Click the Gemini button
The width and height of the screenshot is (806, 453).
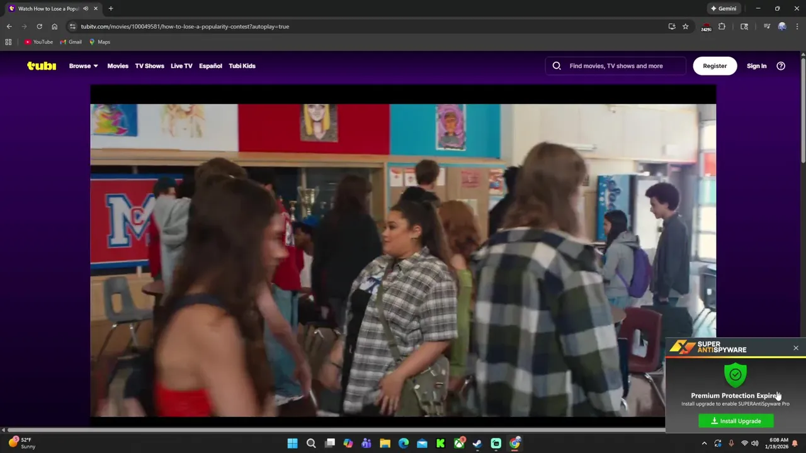(723, 8)
